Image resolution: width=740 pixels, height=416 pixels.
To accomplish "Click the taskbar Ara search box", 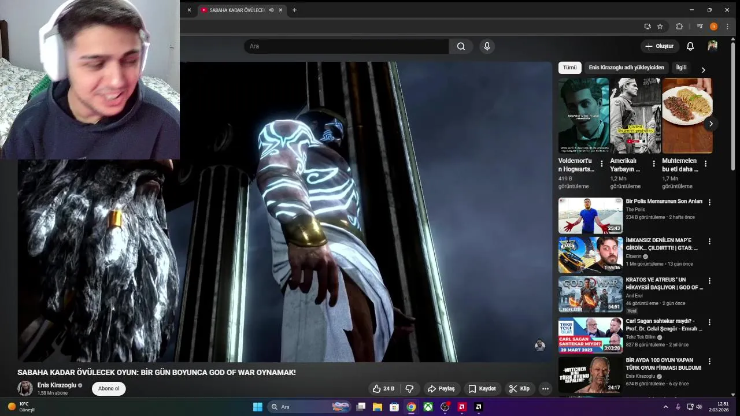I will click(310, 407).
